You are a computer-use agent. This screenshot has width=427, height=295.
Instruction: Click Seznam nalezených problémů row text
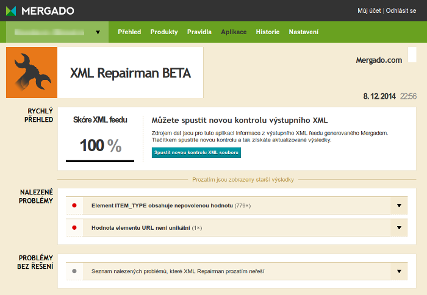pyautogui.click(x=178, y=271)
